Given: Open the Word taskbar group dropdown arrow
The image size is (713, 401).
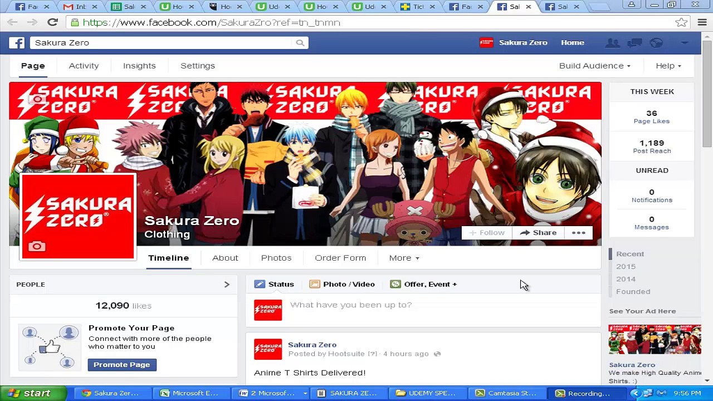Looking at the screenshot, I should click(x=305, y=393).
